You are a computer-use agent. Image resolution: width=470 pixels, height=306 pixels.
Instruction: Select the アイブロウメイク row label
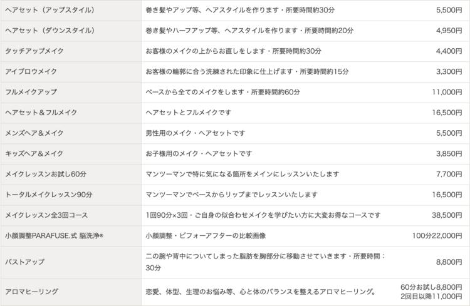pyautogui.click(x=31, y=71)
